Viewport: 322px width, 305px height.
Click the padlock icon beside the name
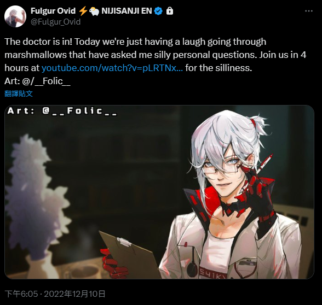[170, 11]
